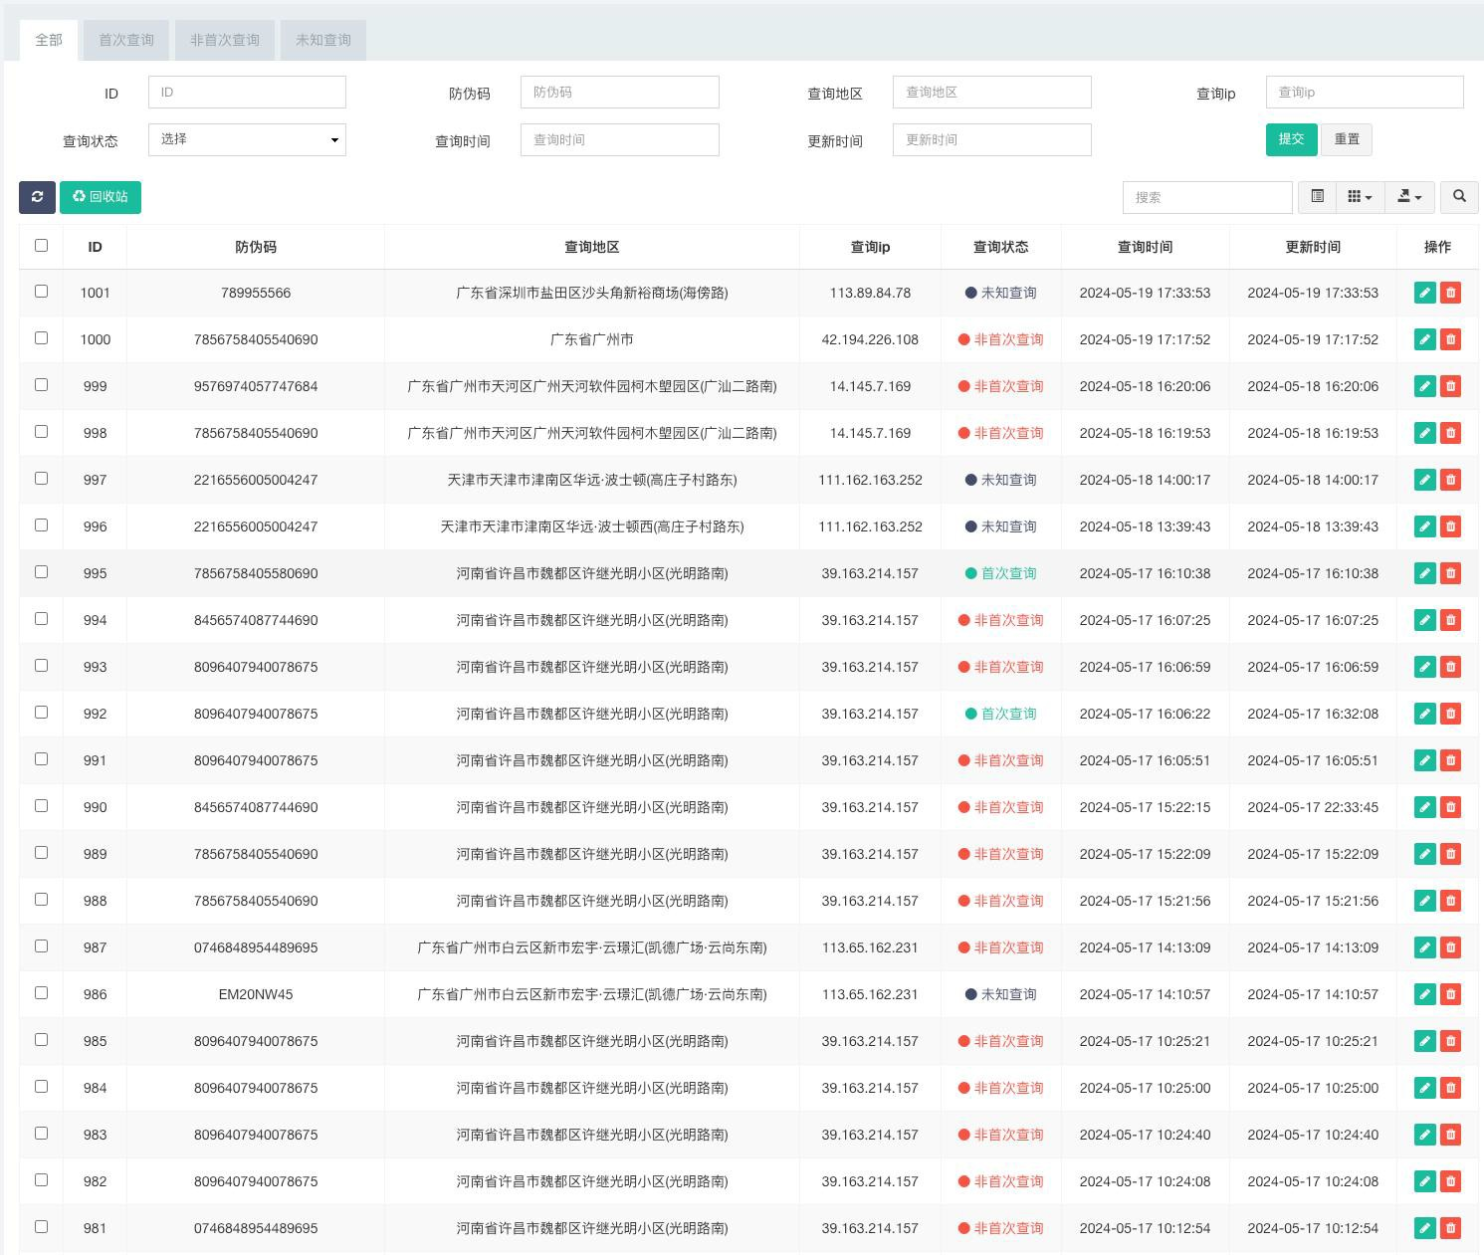Focus the 查询ip filter input field
1484x1255 pixels.
click(1365, 92)
